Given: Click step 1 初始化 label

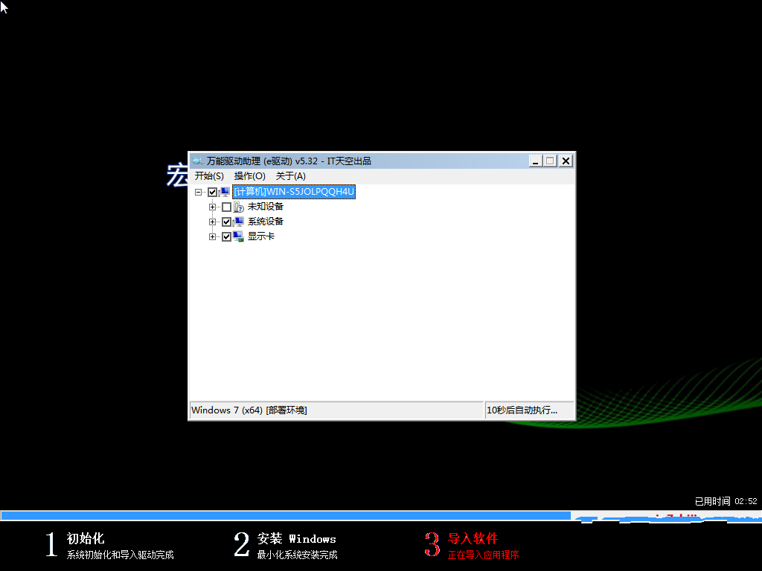Looking at the screenshot, I should click(x=86, y=538).
